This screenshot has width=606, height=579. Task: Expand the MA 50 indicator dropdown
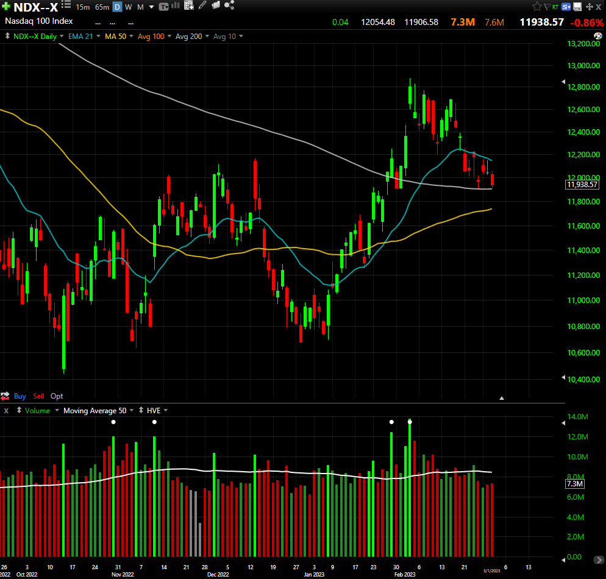(132, 37)
